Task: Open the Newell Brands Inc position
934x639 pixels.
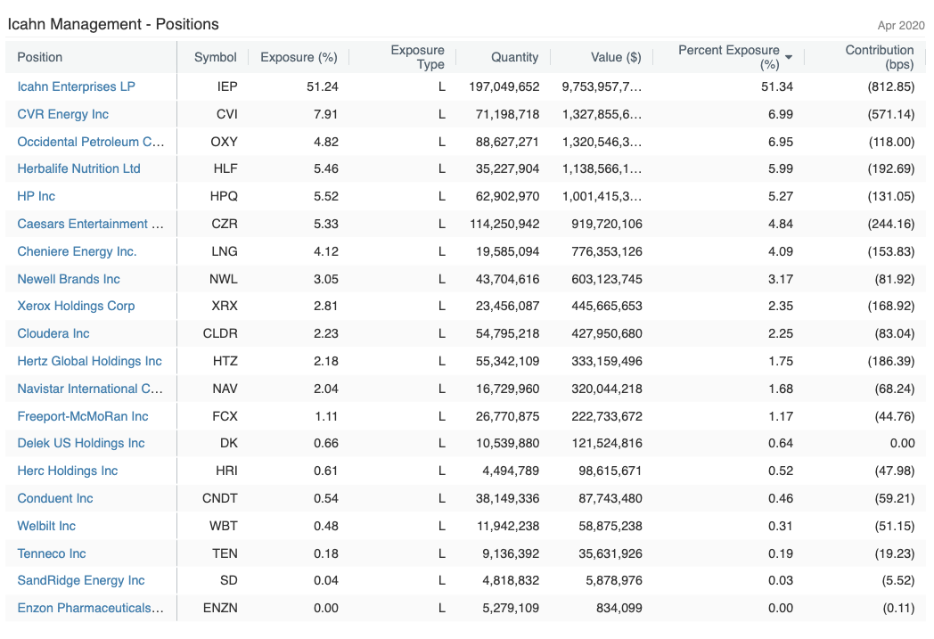Action: pyautogui.click(x=69, y=279)
